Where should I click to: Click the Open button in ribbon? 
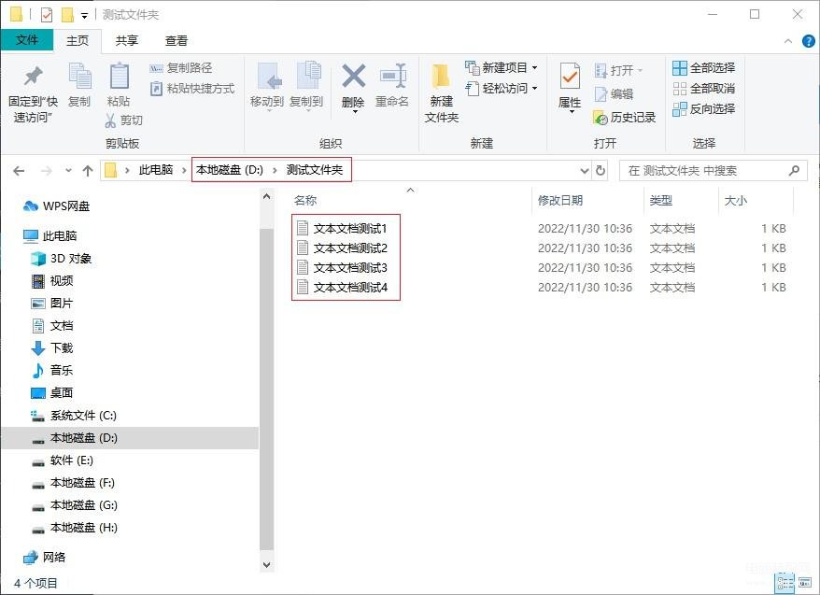[x=618, y=70]
